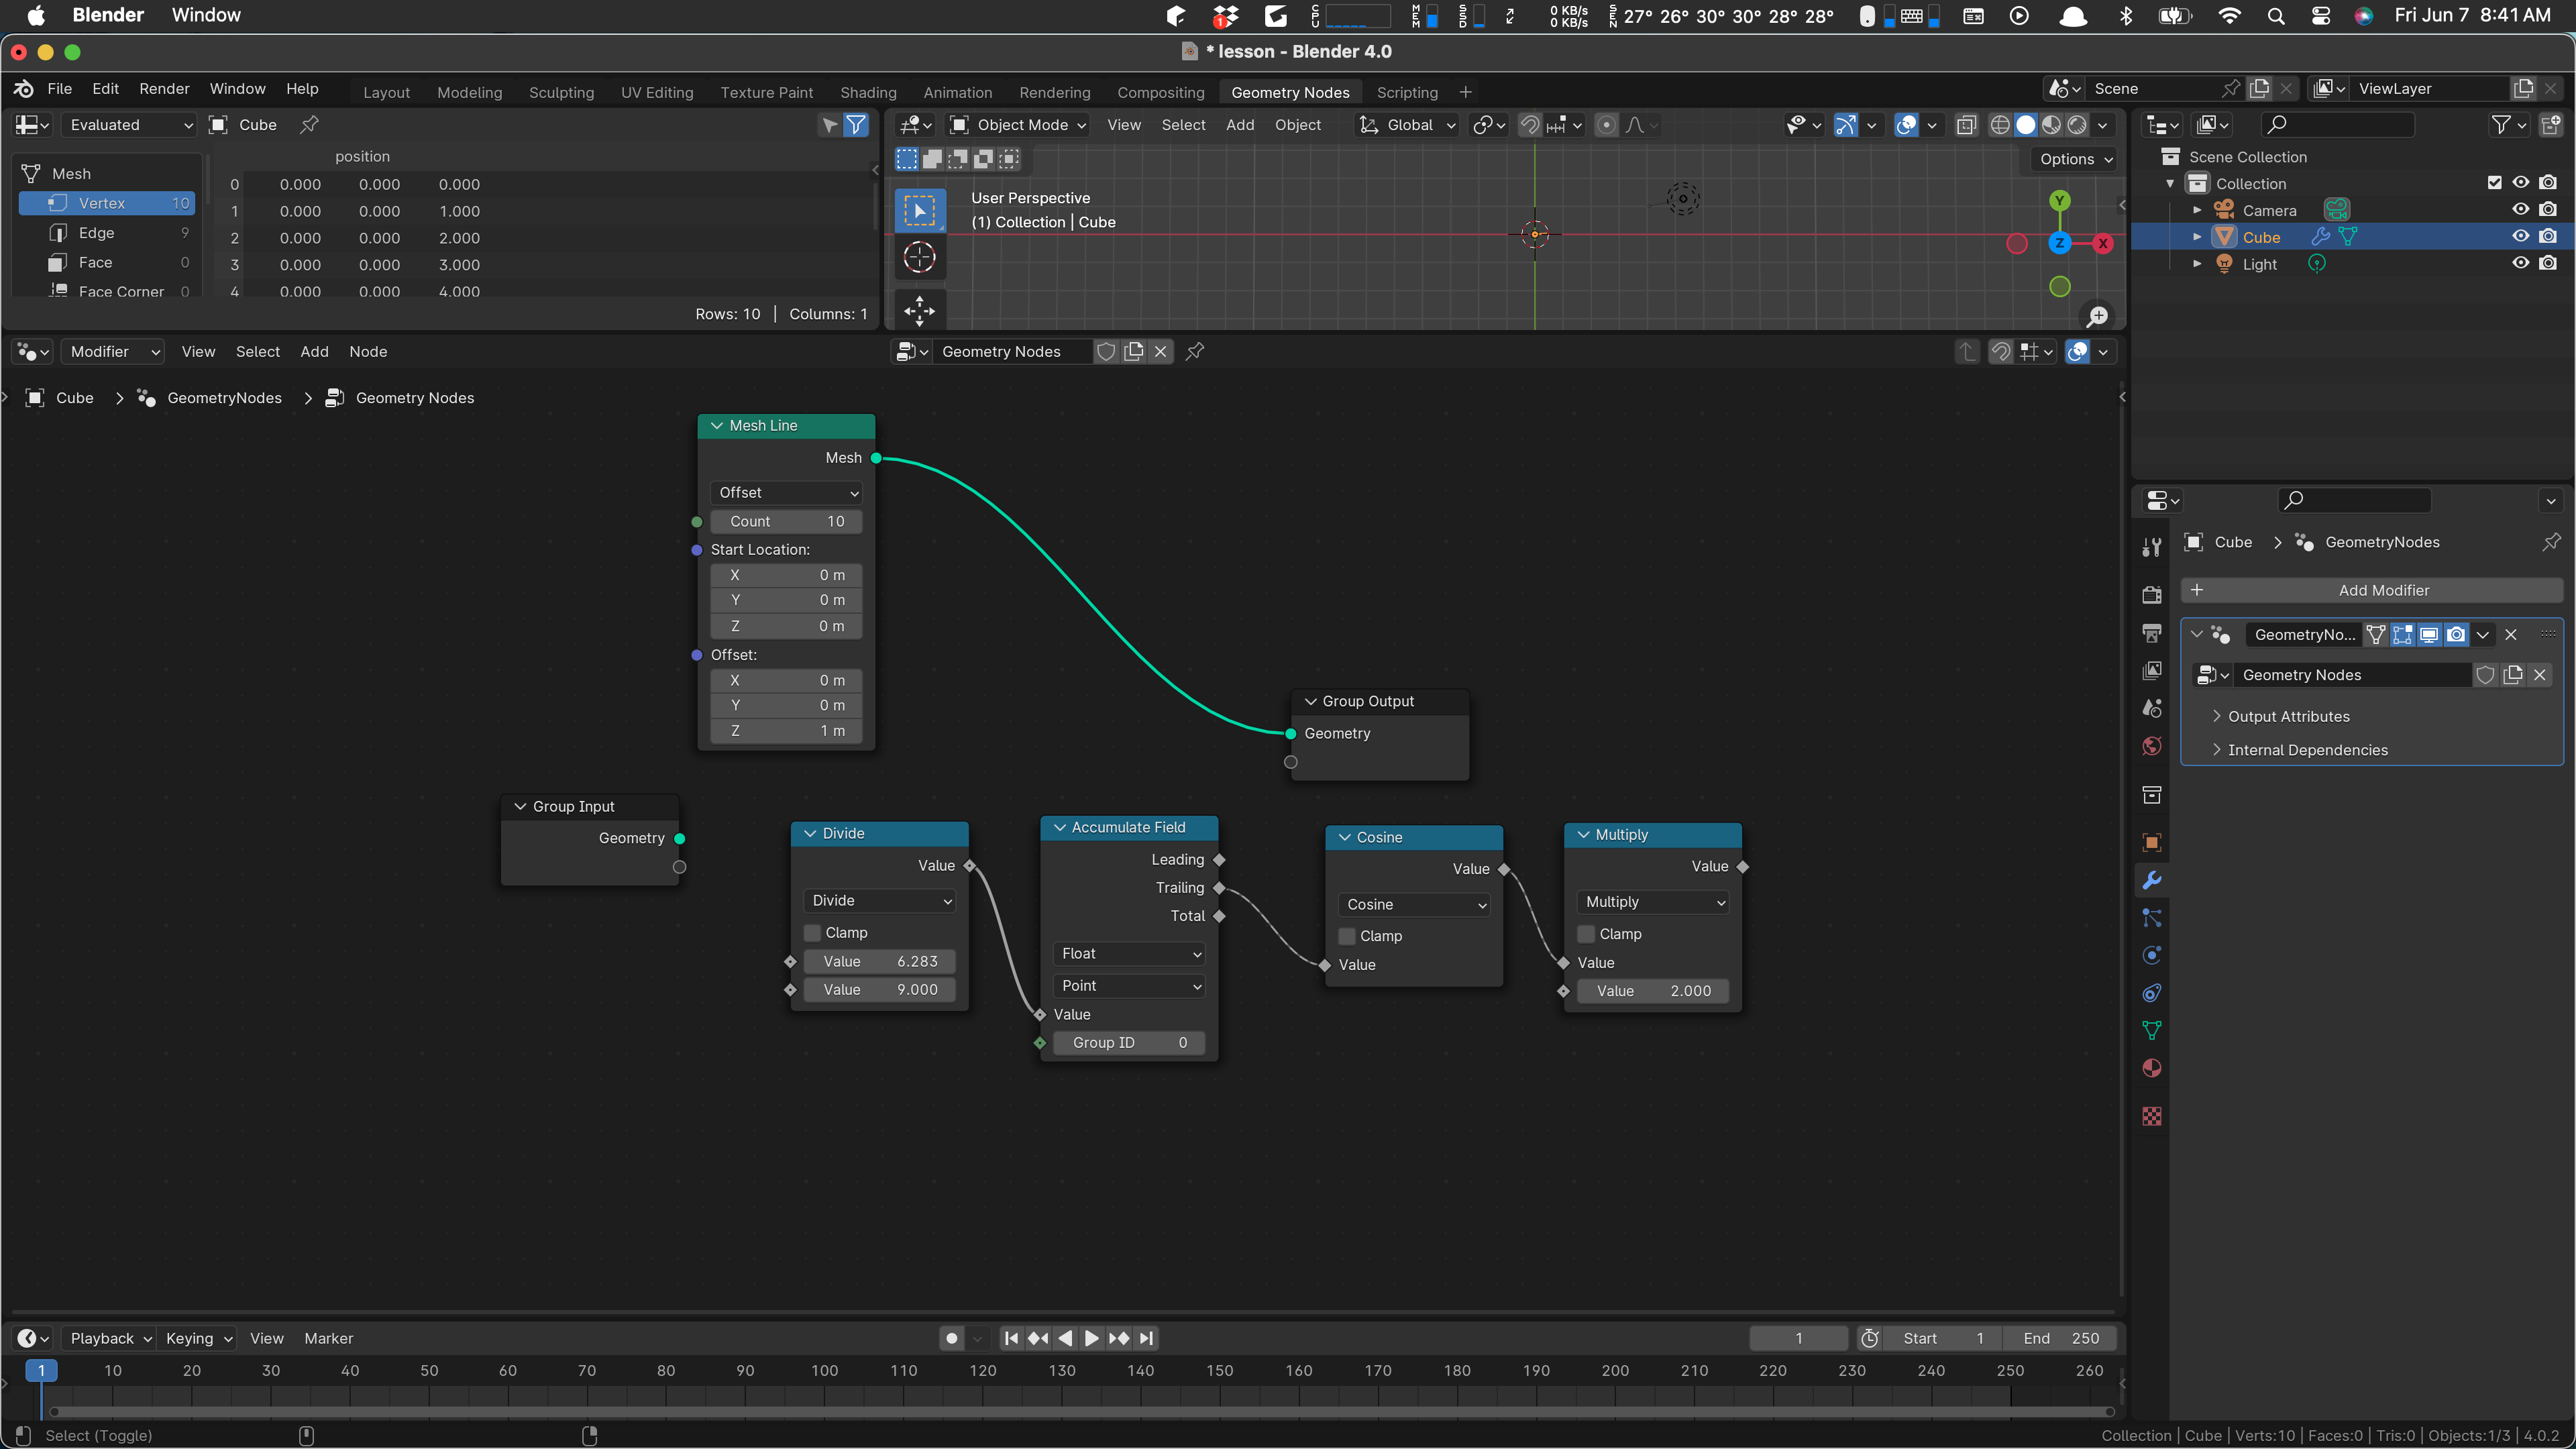This screenshot has width=2576, height=1449.
Task: Toggle Collection exclude checkbox in outliner
Action: point(2494,183)
